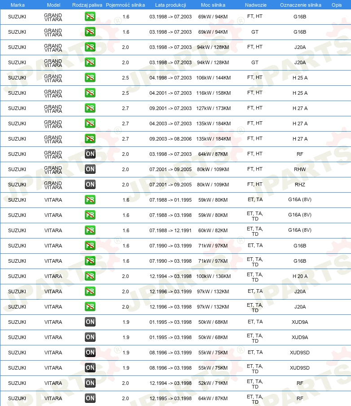The width and height of the screenshot is (351, 406).
Task: Click the Pojemność silnika column header
Action: point(125,5)
